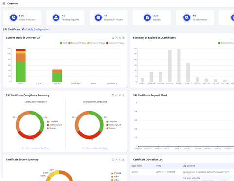Click the 45 Pending Requests count

[x=63, y=16]
